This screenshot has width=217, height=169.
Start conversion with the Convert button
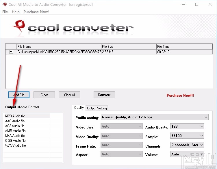[x=104, y=95]
